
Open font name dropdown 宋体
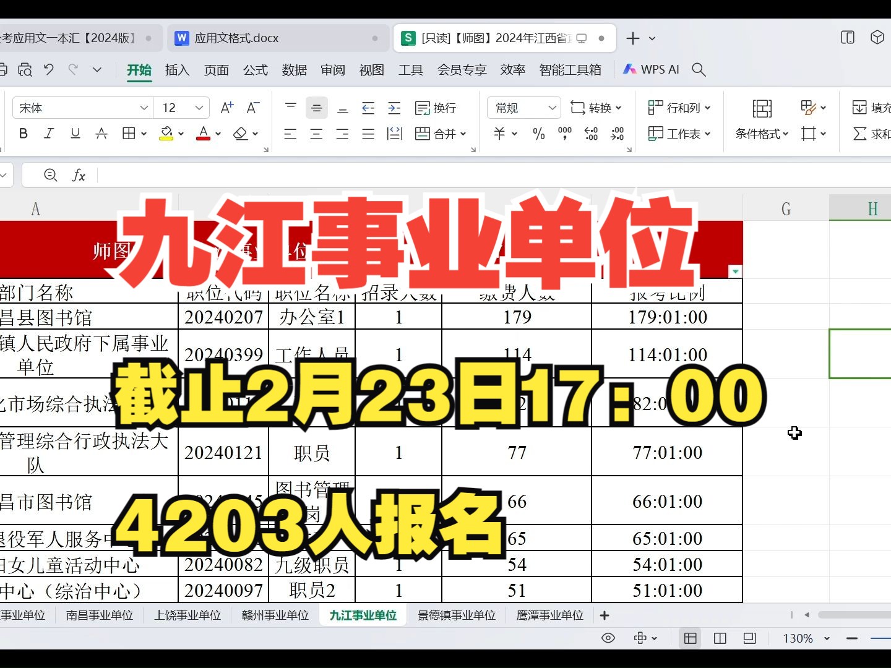point(144,108)
